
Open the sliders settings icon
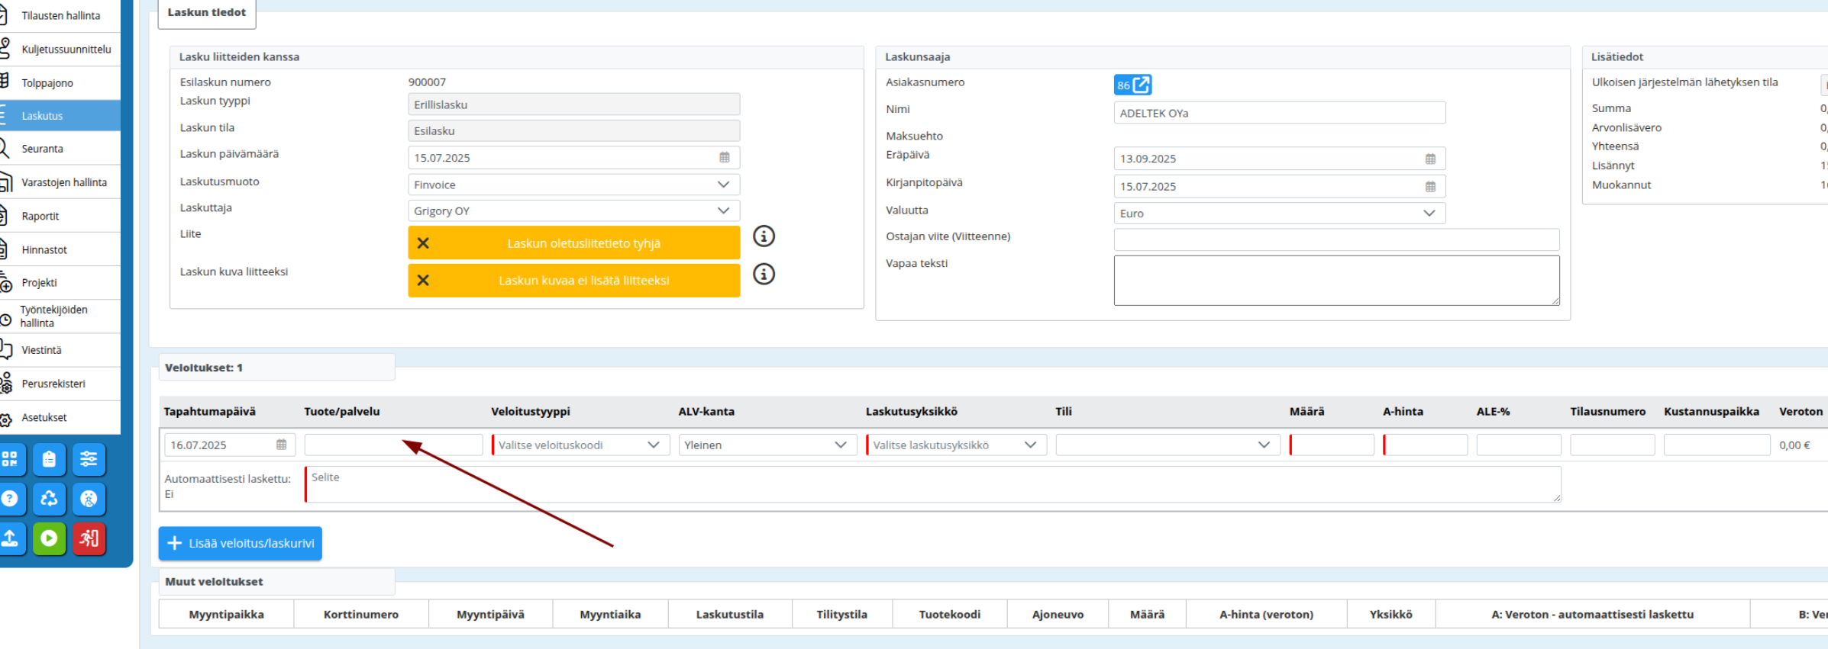(89, 459)
